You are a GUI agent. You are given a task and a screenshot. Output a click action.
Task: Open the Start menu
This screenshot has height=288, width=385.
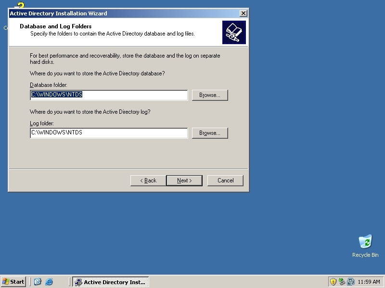pyautogui.click(x=13, y=282)
